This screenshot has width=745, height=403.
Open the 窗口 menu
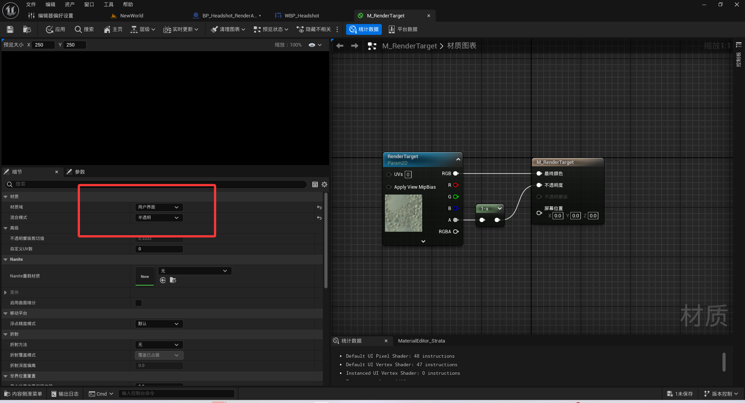click(x=89, y=5)
